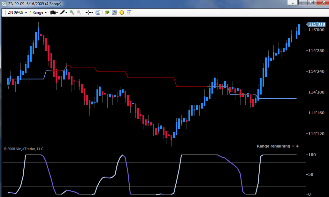Open the chart trader money icon
329x197 pixels.
107,12
